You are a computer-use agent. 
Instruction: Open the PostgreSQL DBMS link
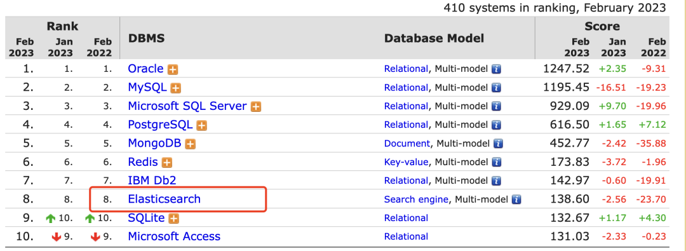coord(160,125)
